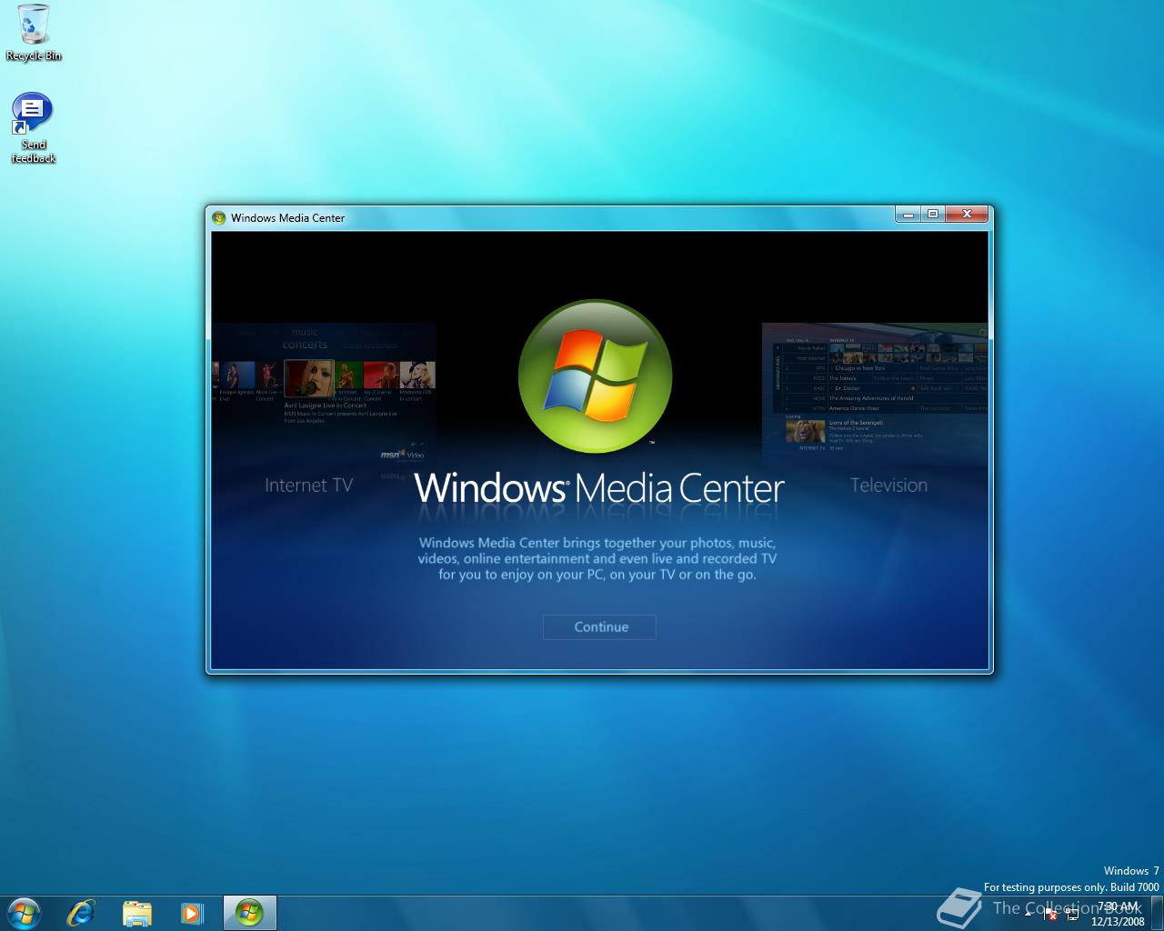The width and height of the screenshot is (1164, 931).
Task: Click the Media Center title bar icon
Action: tap(218, 217)
